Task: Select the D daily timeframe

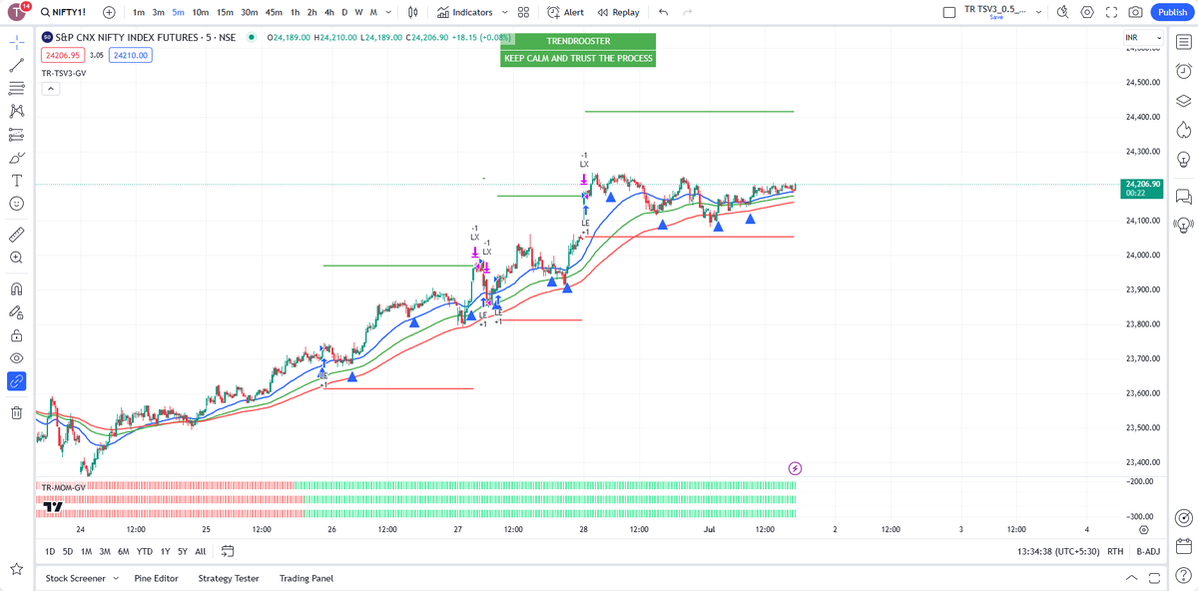Action: tap(344, 12)
